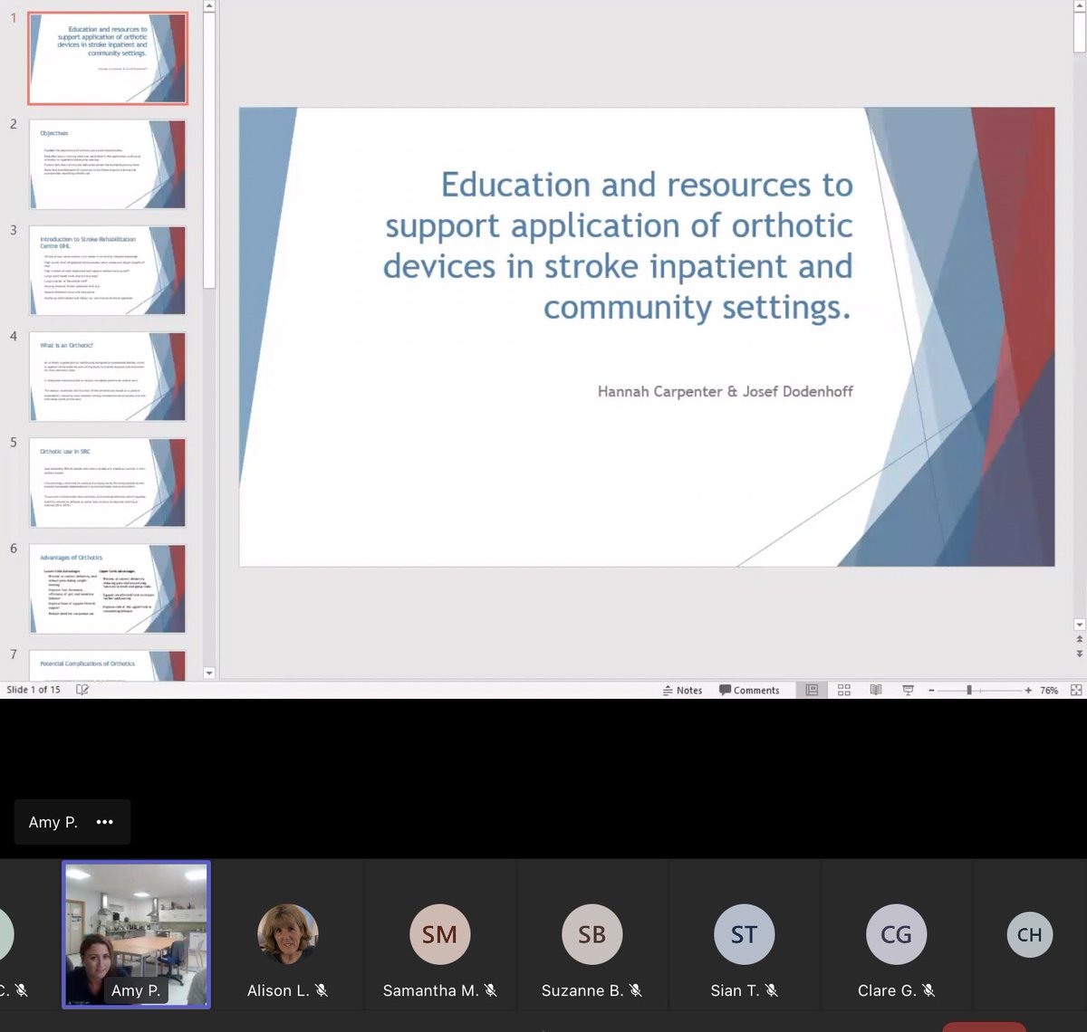Image resolution: width=1087 pixels, height=1032 pixels.
Task: Click the Suzanne B. name label
Action: point(582,990)
